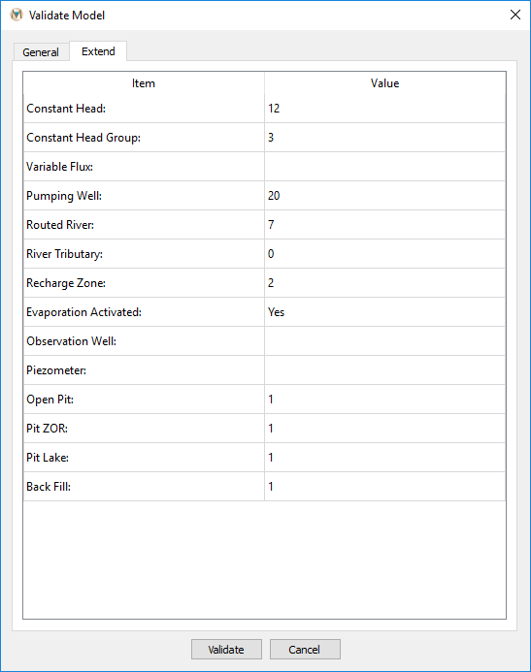
Task: Select the Constant Head value cell
Action: [x=385, y=109]
